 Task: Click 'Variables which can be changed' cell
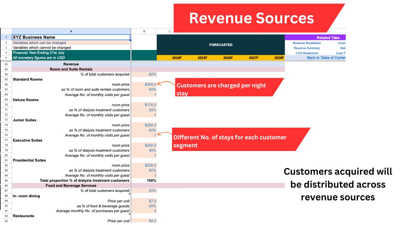click(x=71, y=43)
